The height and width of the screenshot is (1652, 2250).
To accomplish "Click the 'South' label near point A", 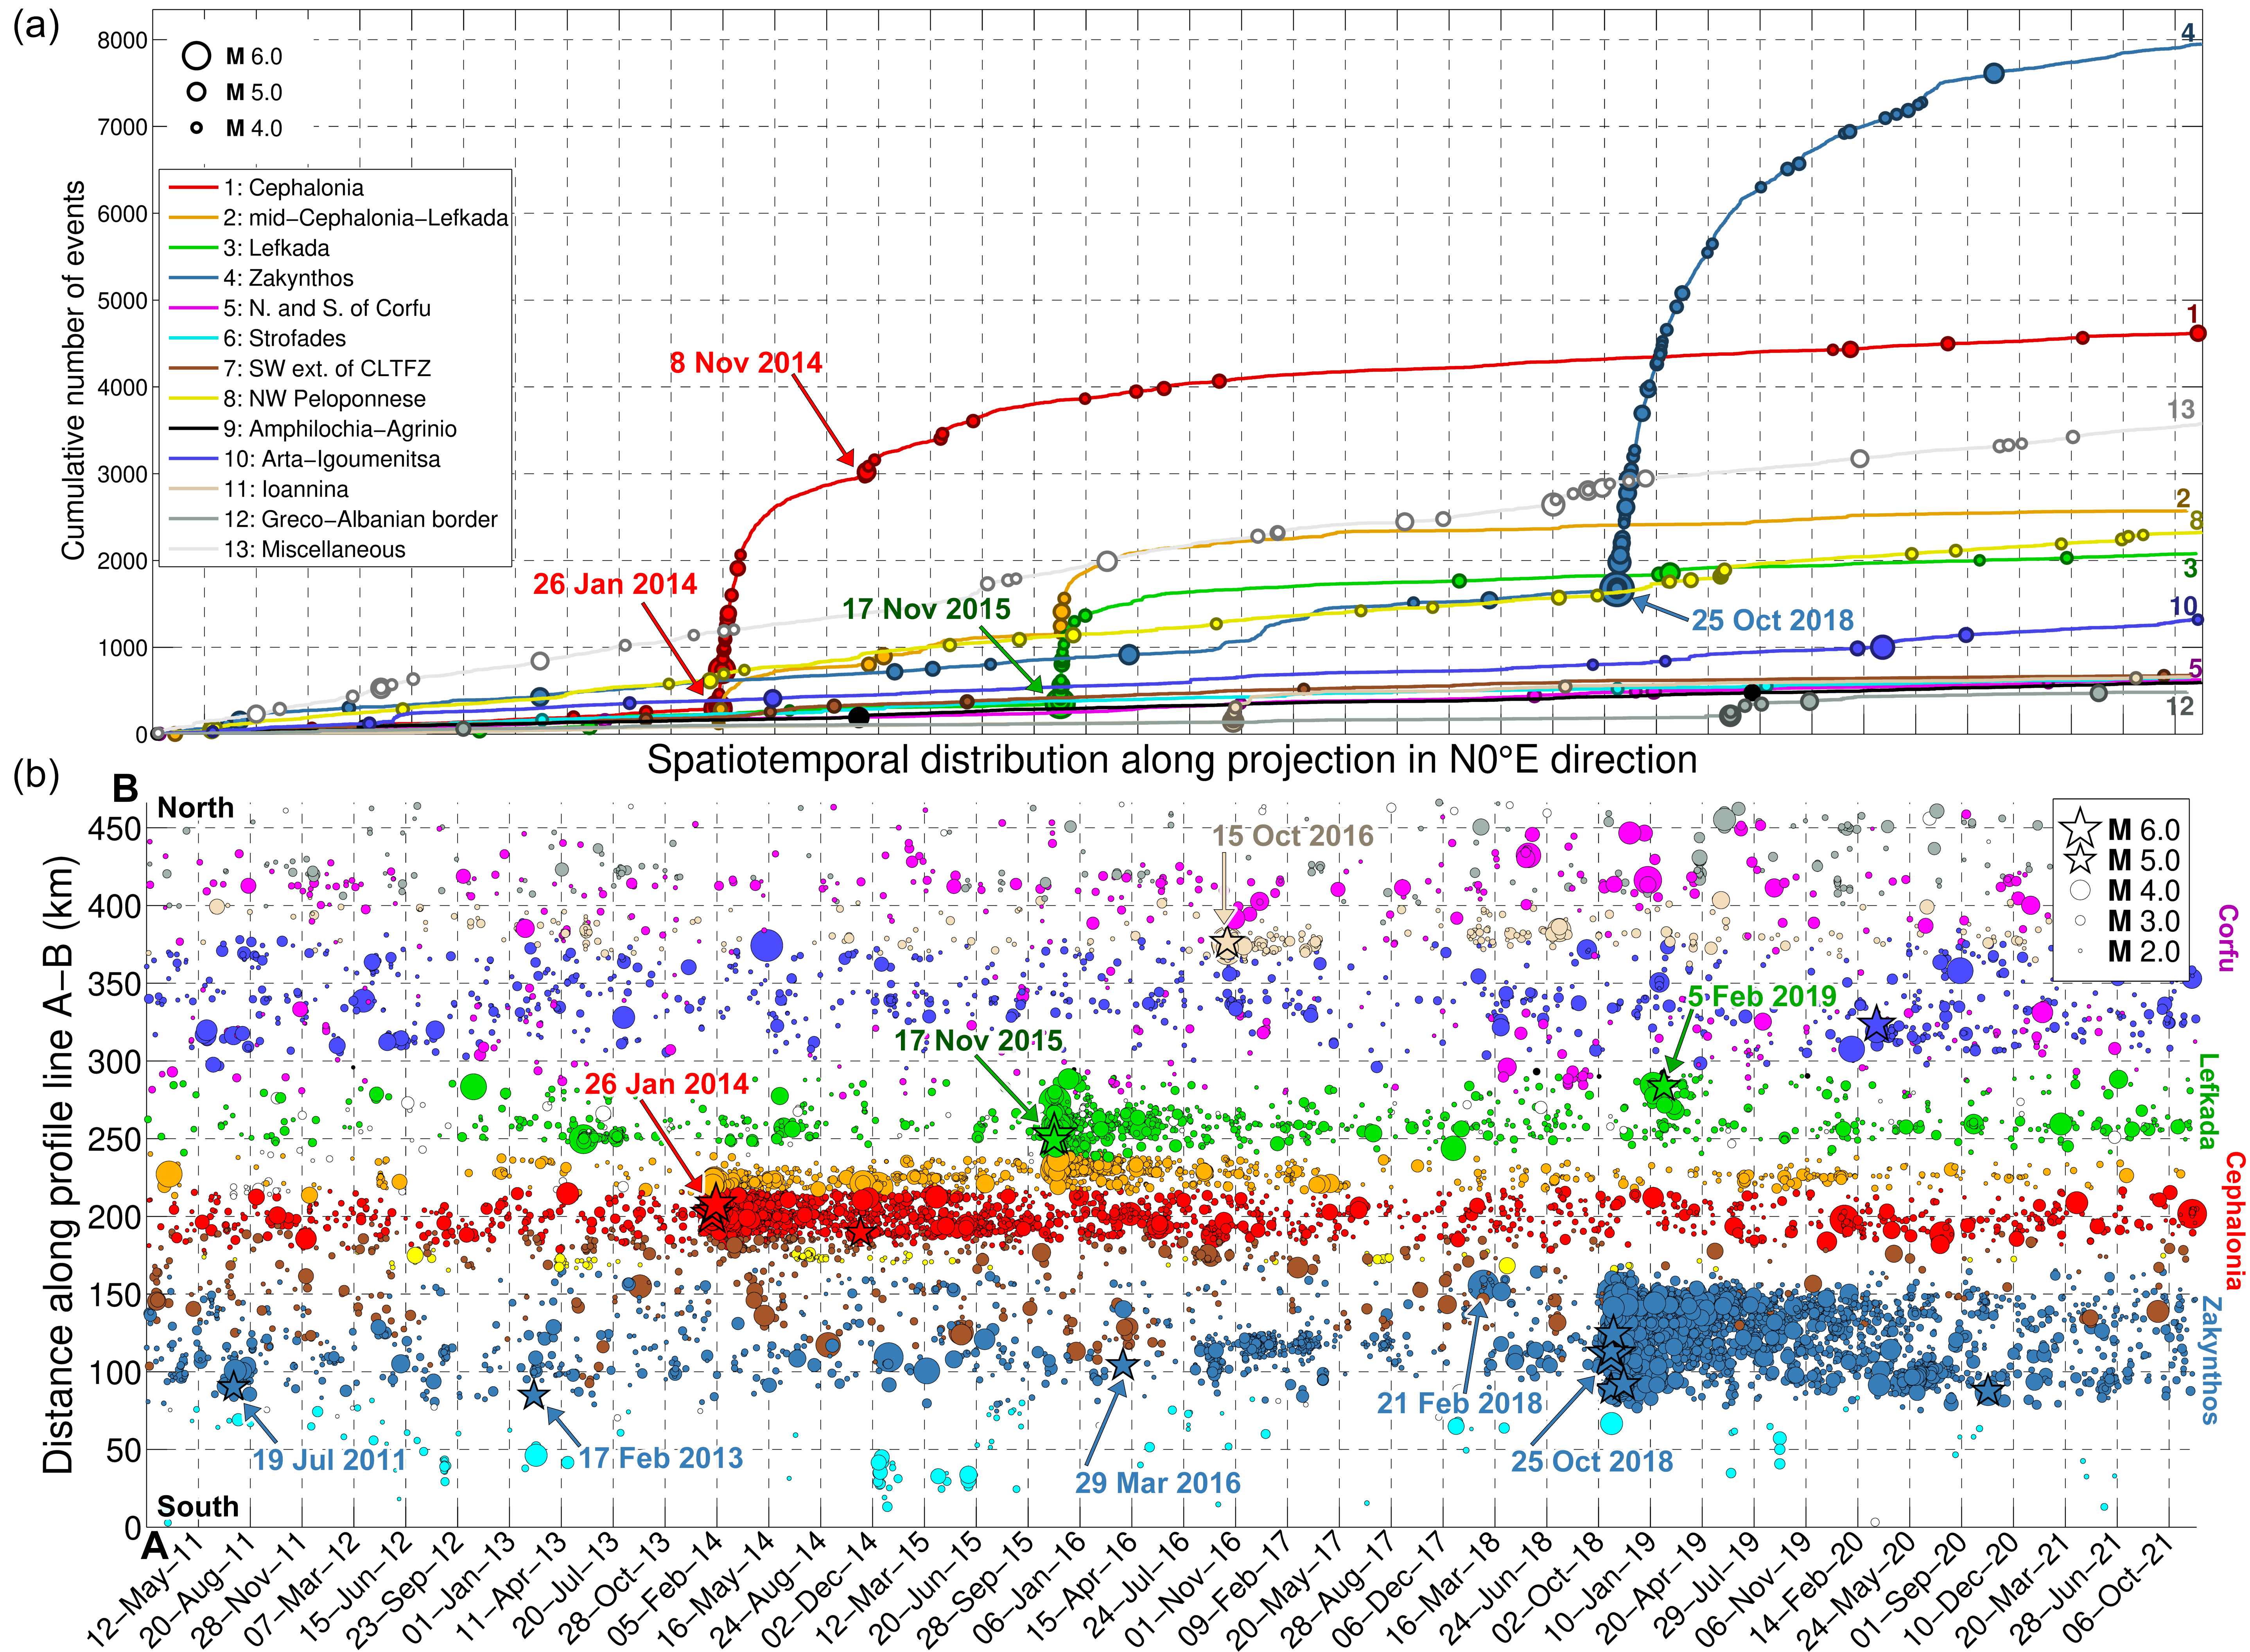I will pyautogui.click(x=198, y=1506).
